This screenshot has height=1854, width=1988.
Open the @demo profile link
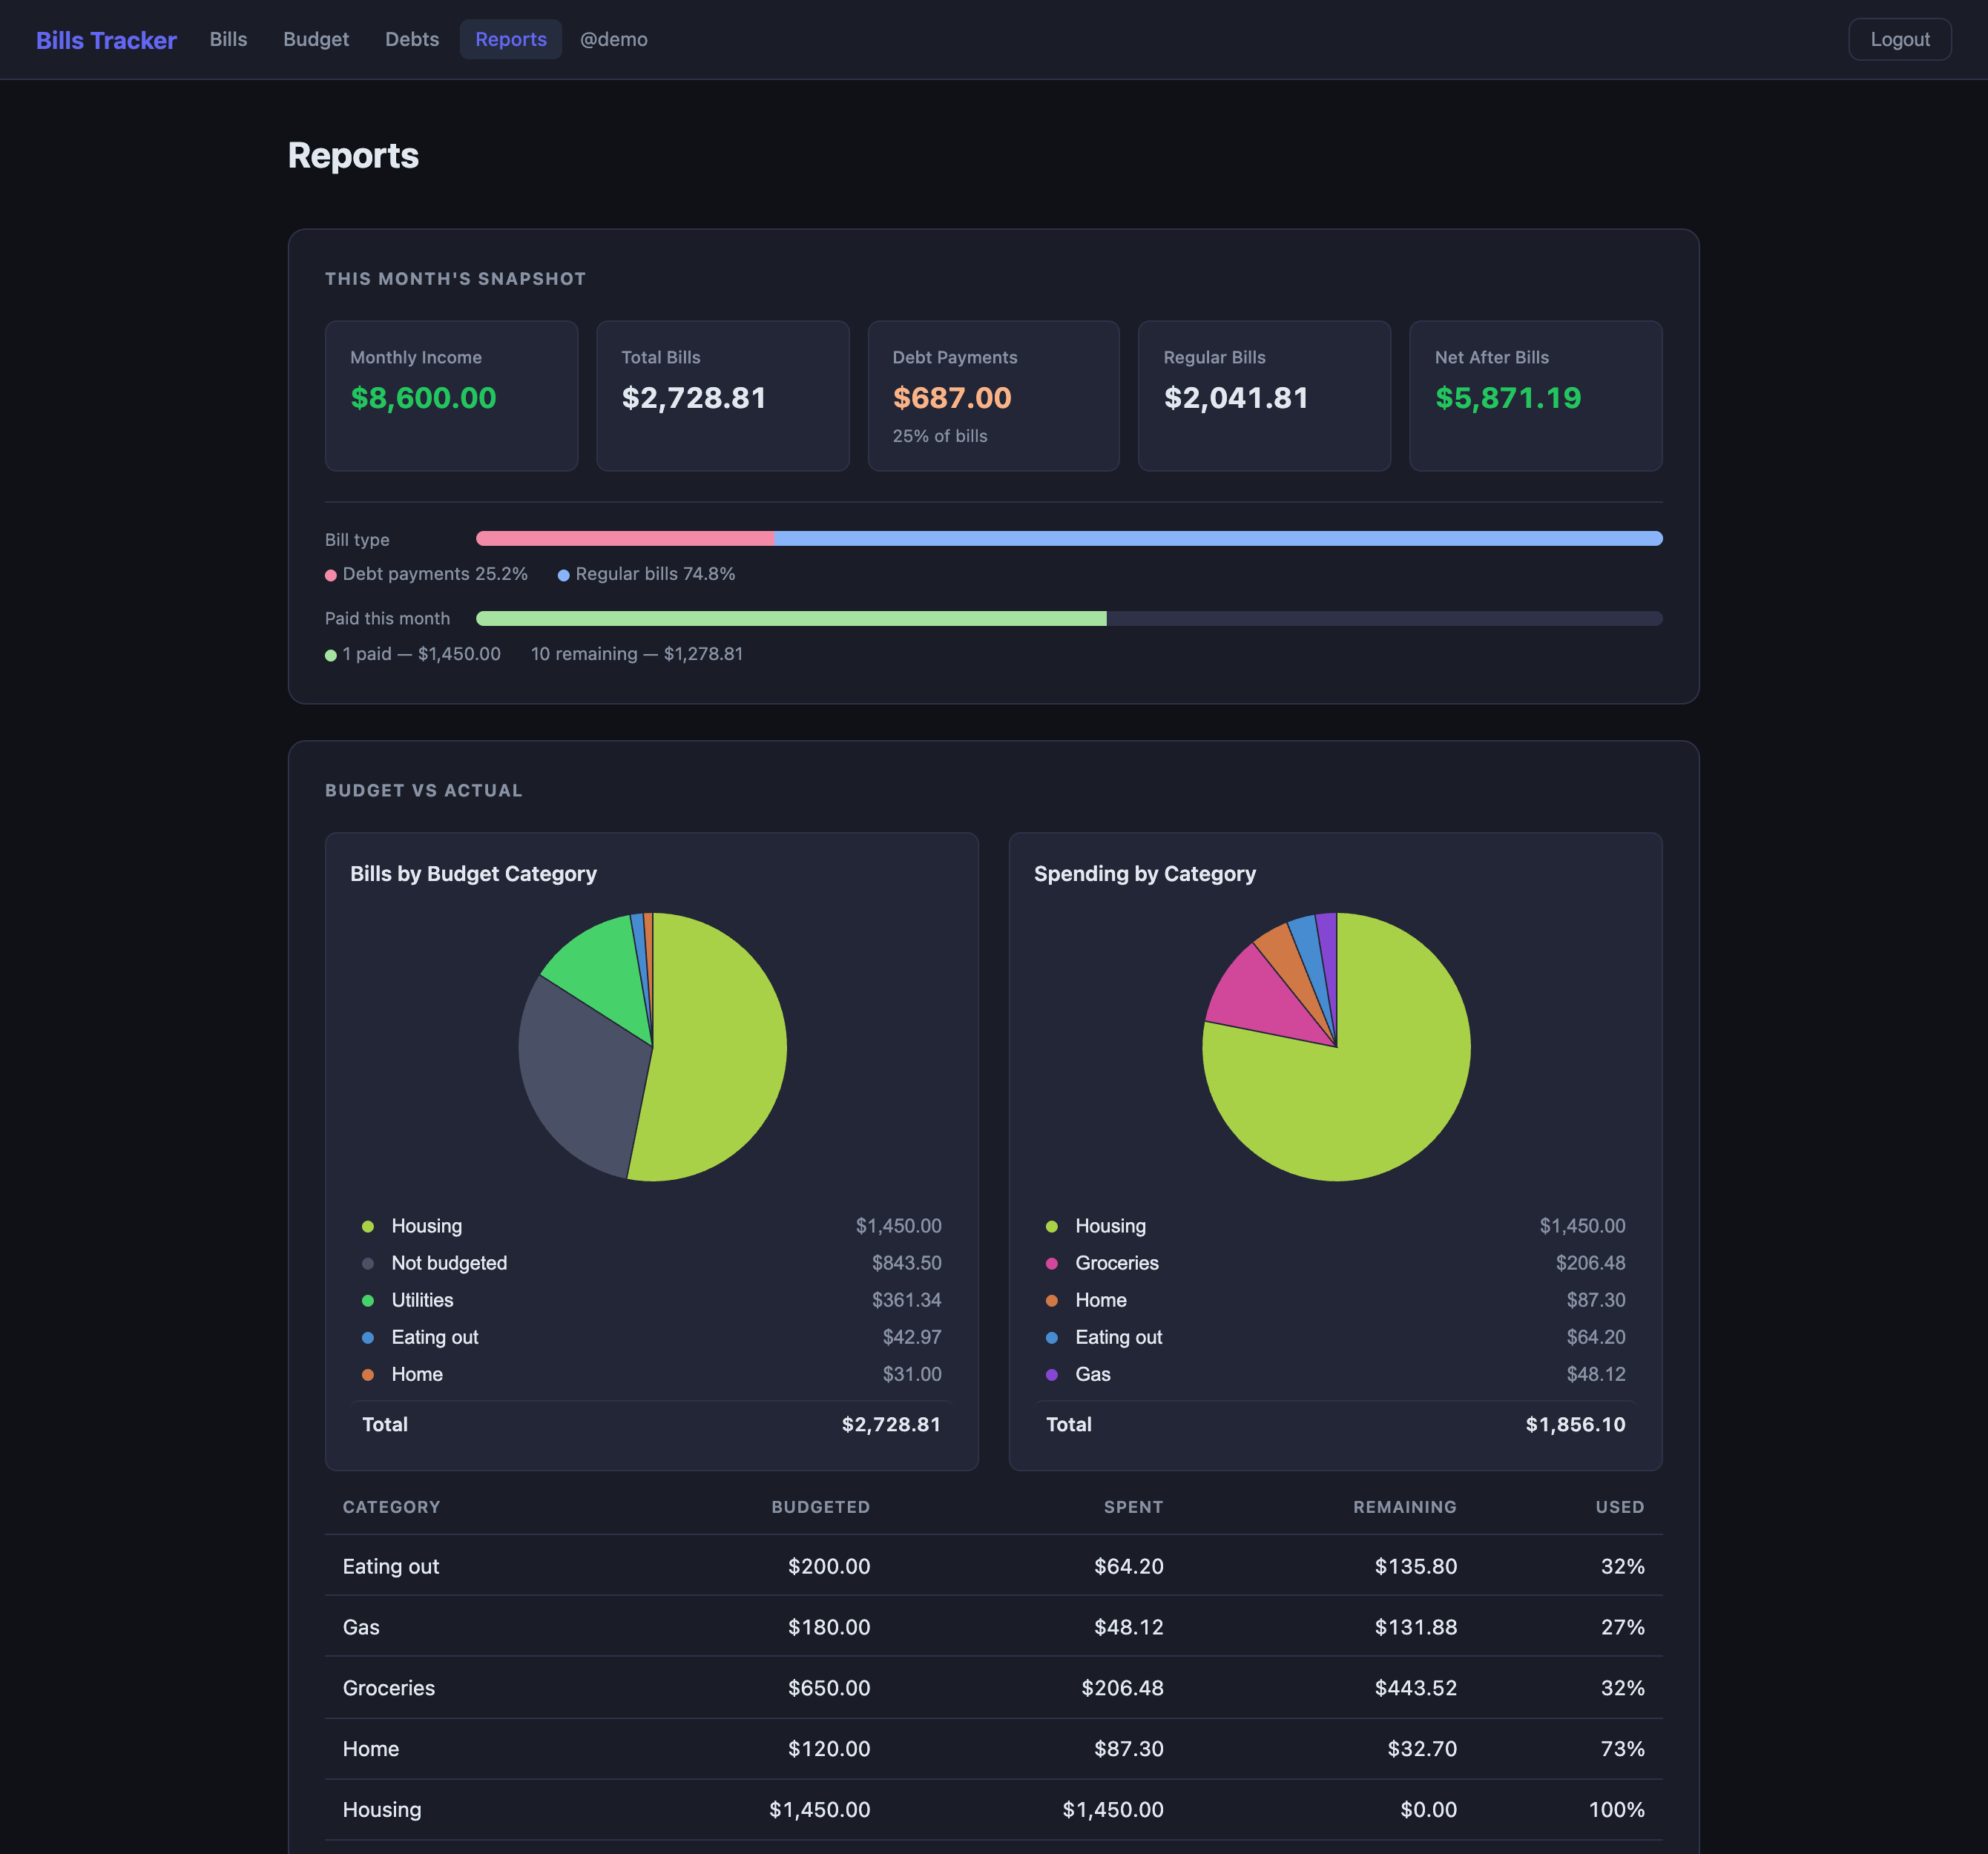click(614, 39)
